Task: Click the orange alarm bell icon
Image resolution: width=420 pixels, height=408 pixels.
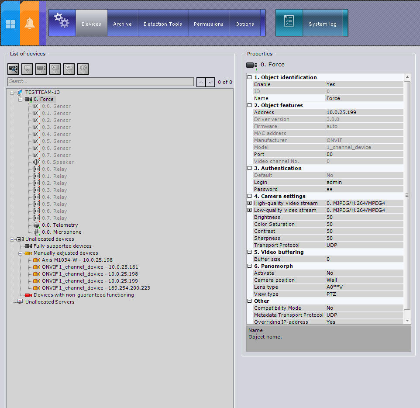Action: [30, 24]
